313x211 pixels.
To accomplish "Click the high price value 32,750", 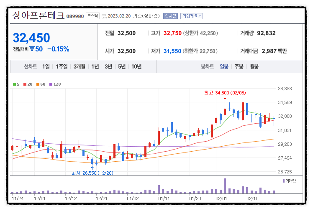I will [x=172, y=33].
